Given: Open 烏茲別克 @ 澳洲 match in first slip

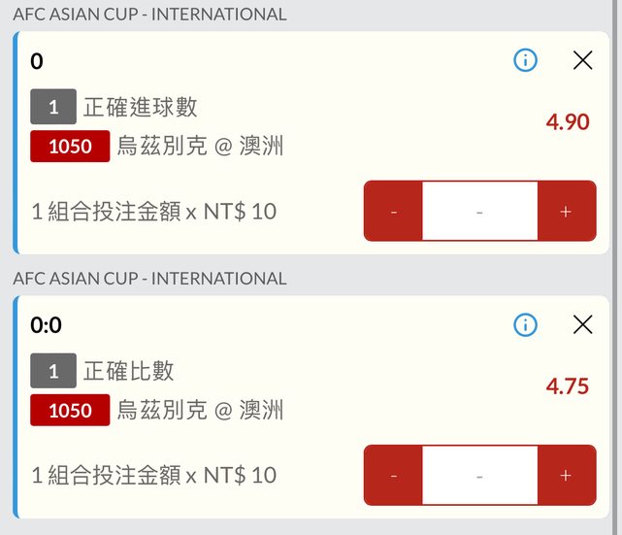Looking at the screenshot, I should [201, 147].
